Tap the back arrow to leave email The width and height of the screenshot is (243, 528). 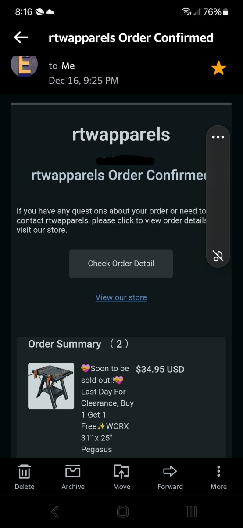pos(21,37)
